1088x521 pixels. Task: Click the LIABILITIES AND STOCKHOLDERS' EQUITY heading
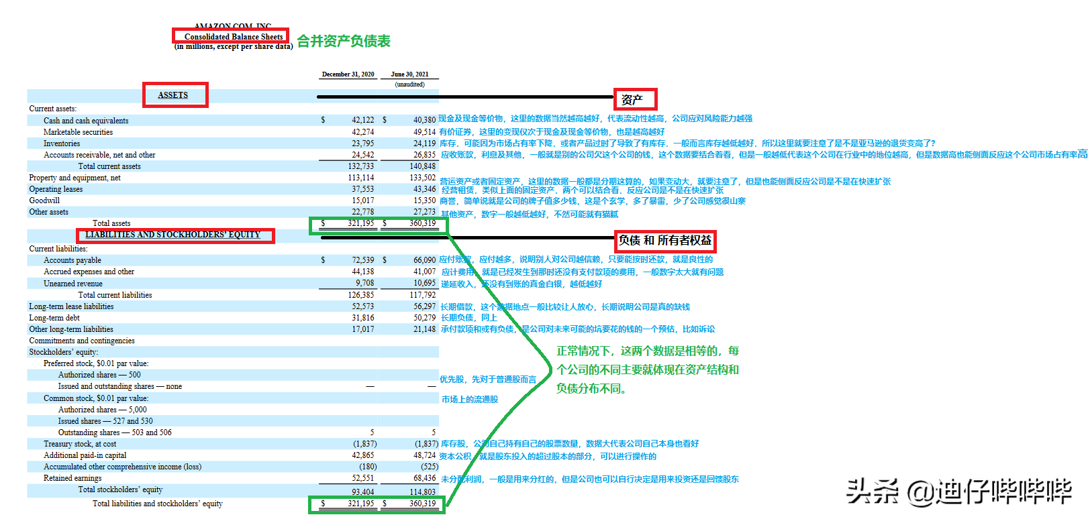tap(173, 235)
